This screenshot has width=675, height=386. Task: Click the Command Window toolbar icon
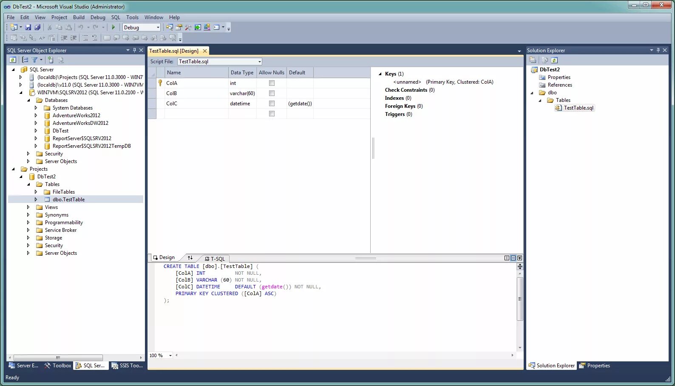[x=217, y=27]
